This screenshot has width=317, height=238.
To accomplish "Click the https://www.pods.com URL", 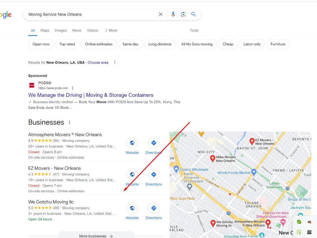I will click(53, 88).
